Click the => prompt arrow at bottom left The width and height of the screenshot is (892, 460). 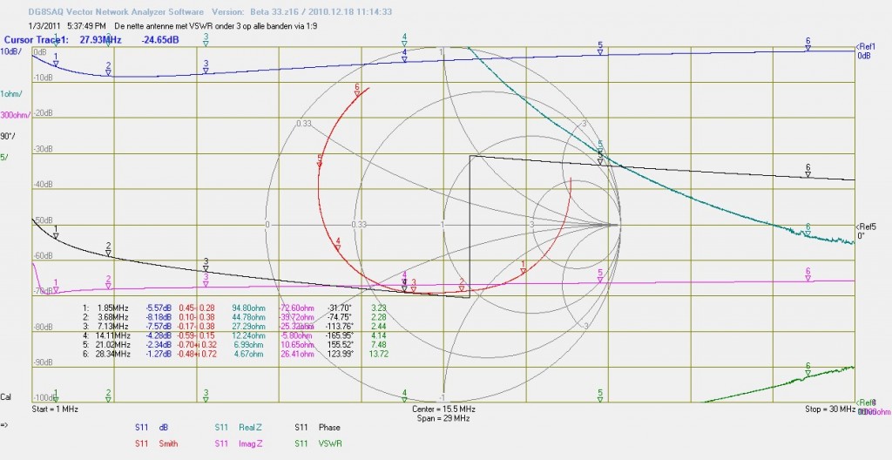[x=4, y=424]
